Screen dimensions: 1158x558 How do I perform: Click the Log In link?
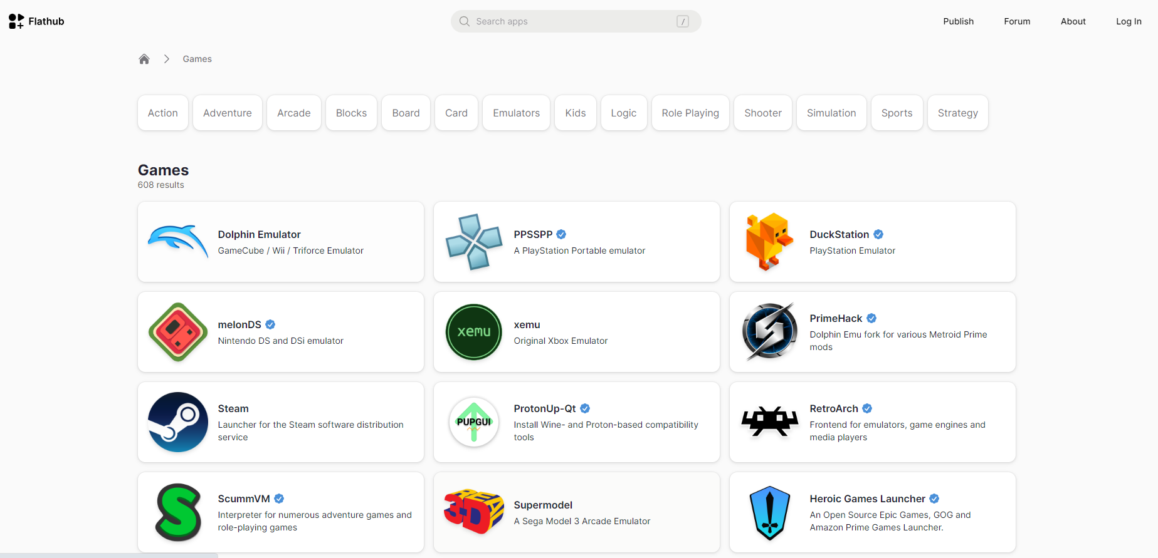coord(1129,21)
